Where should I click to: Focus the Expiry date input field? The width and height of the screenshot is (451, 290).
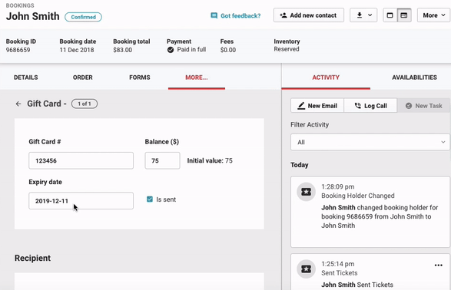81,201
